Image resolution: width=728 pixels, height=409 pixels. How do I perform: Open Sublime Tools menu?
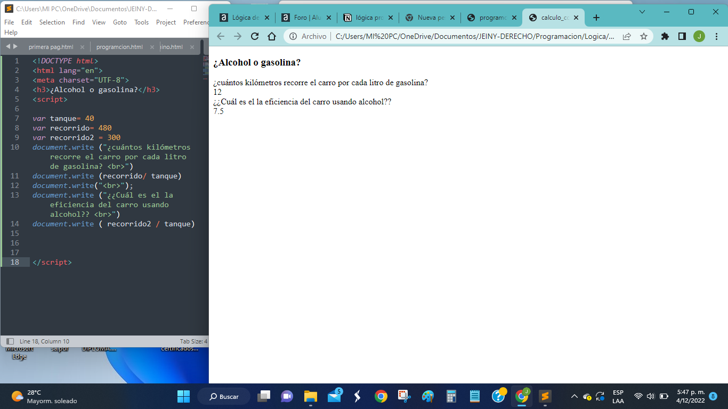point(141,22)
